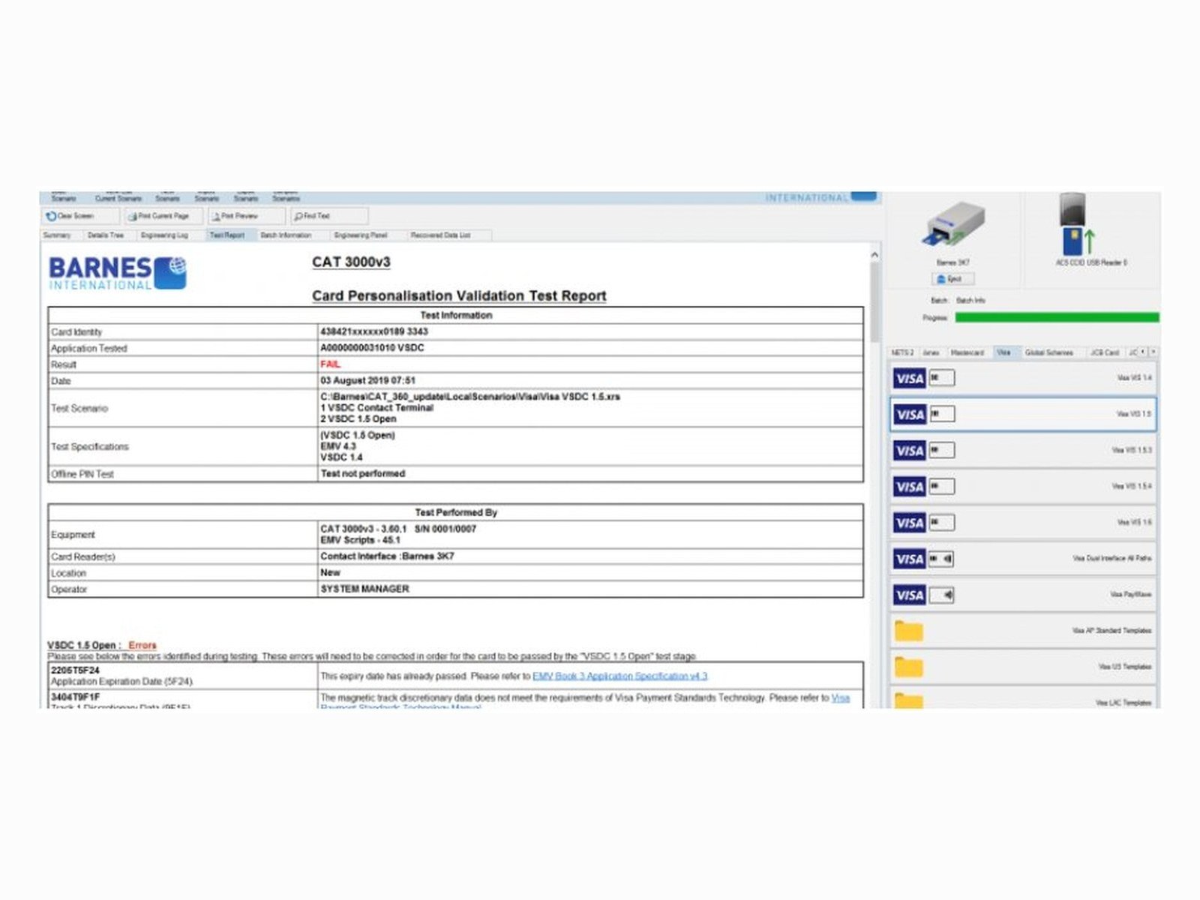Select the Visa VIS 1.5.3 scenario row
Viewport: 1200px width, 900px height.
click(1023, 451)
